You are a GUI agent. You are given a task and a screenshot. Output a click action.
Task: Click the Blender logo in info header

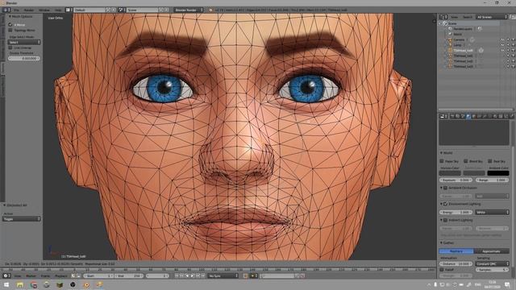(210, 10)
